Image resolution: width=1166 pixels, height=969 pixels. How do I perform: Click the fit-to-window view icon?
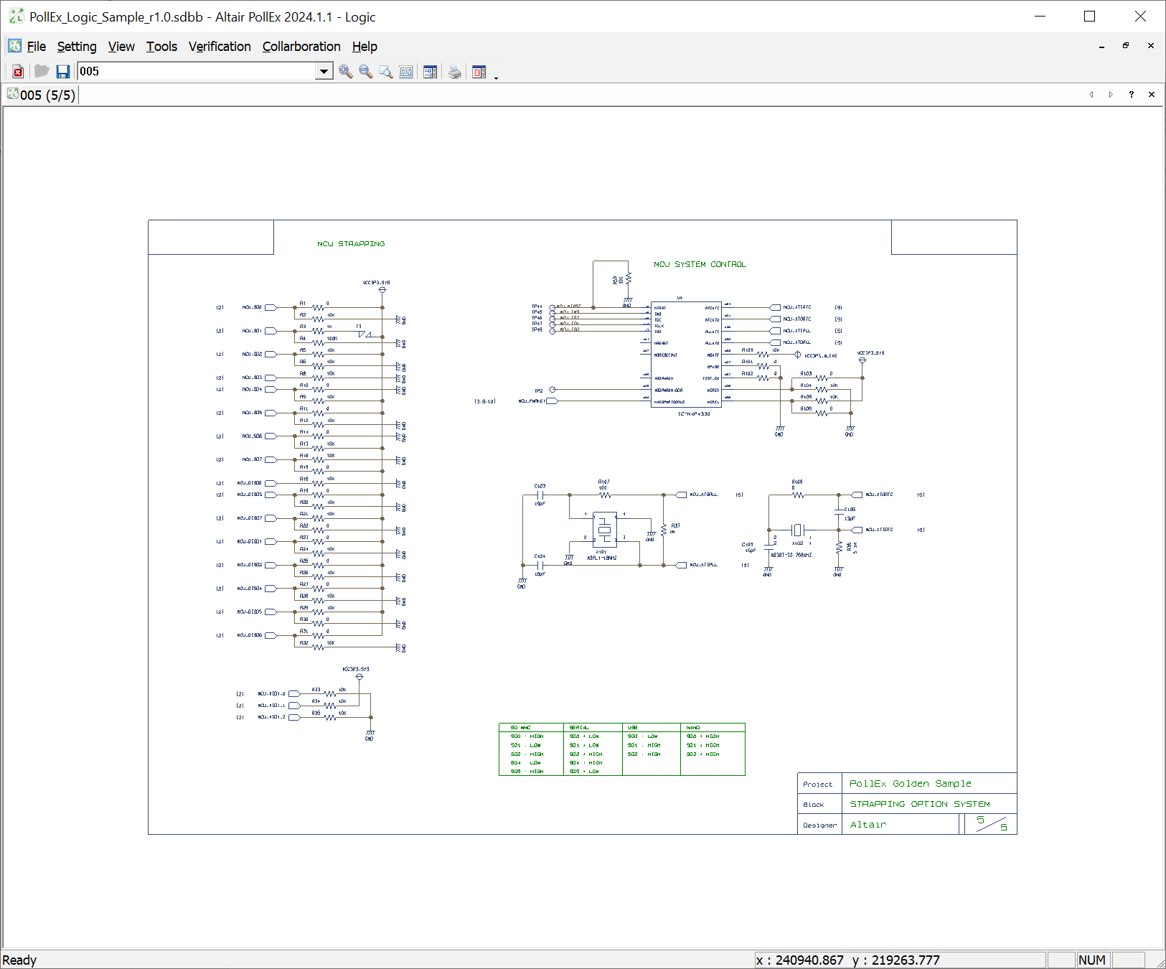point(406,72)
